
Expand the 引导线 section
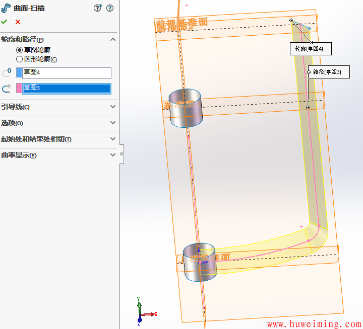tap(113, 107)
